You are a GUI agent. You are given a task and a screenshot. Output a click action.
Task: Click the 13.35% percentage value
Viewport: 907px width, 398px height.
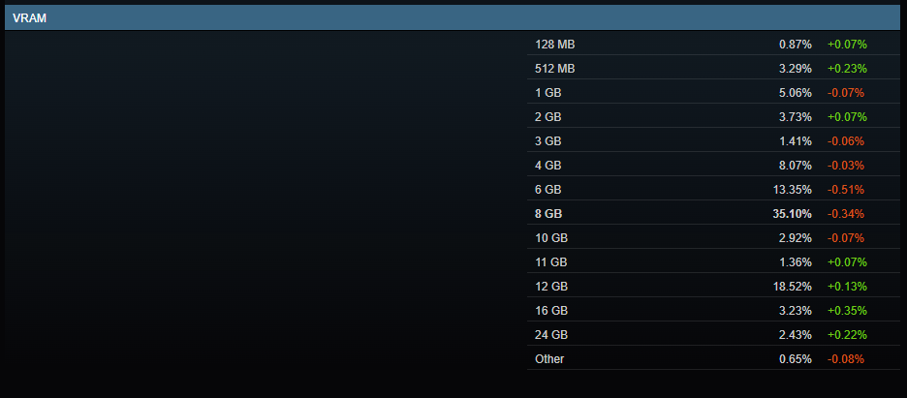coord(792,190)
